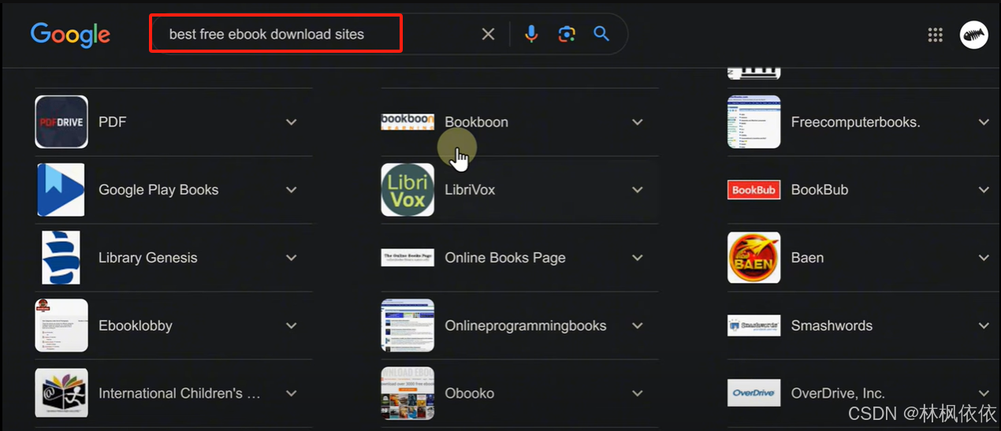
Task: Expand the Bookboon chevron
Action: [638, 122]
